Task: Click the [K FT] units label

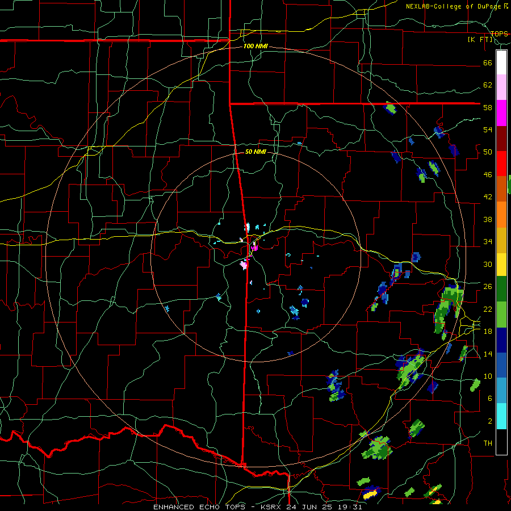Action: 480,40
